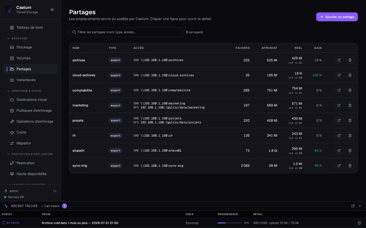The width and height of the screenshot is (366, 228).
Task: Open details icon for share01
Action: 339,150
